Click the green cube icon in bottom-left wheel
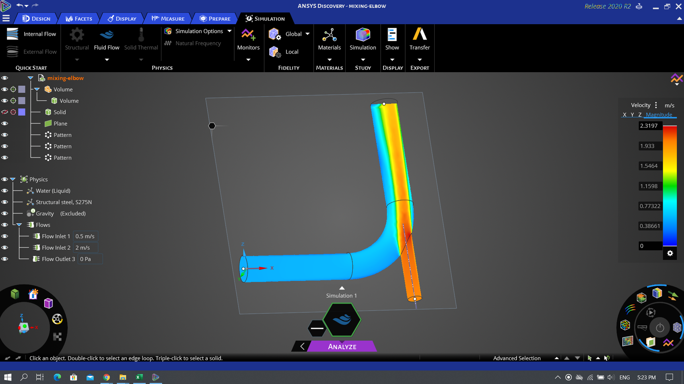Screen dimensions: 684x384 (x=15, y=294)
